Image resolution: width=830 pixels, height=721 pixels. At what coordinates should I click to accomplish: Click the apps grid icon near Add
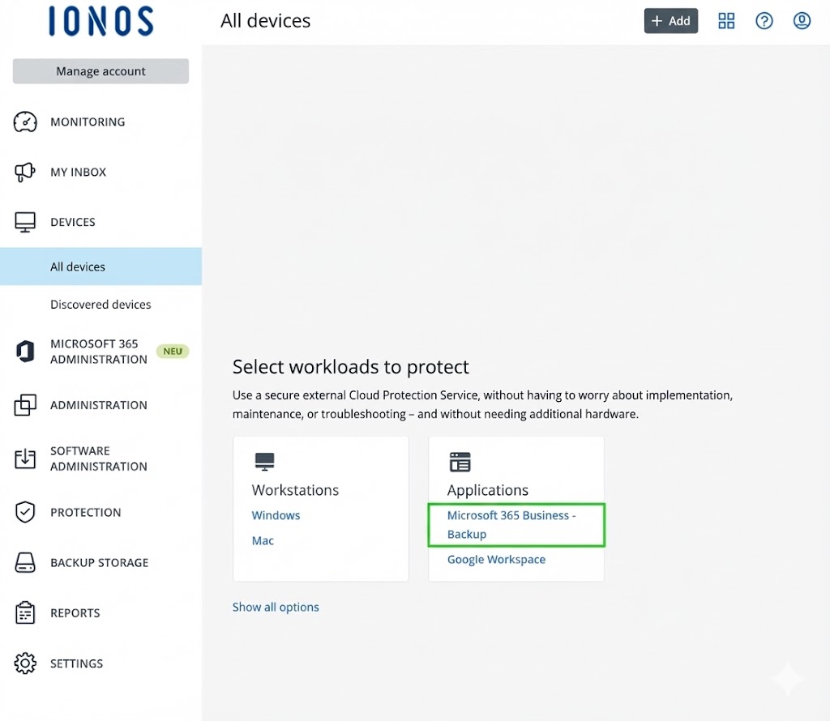pos(725,20)
